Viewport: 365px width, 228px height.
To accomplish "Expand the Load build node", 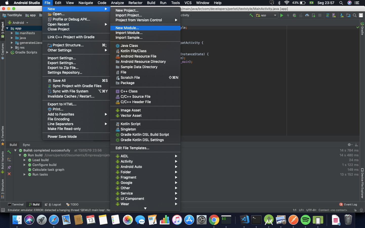I will (x=25, y=160).
